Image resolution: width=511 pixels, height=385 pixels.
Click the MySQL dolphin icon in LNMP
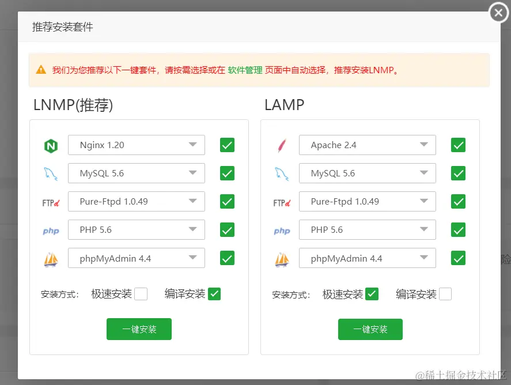51,173
